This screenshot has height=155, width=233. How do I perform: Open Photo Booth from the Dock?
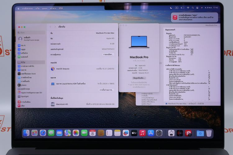188,133
